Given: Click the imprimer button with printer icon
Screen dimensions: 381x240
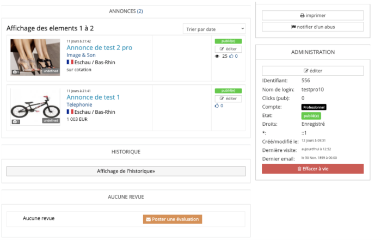Looking at the screenshot, I should pyautogui.click(x=312, y=15).
